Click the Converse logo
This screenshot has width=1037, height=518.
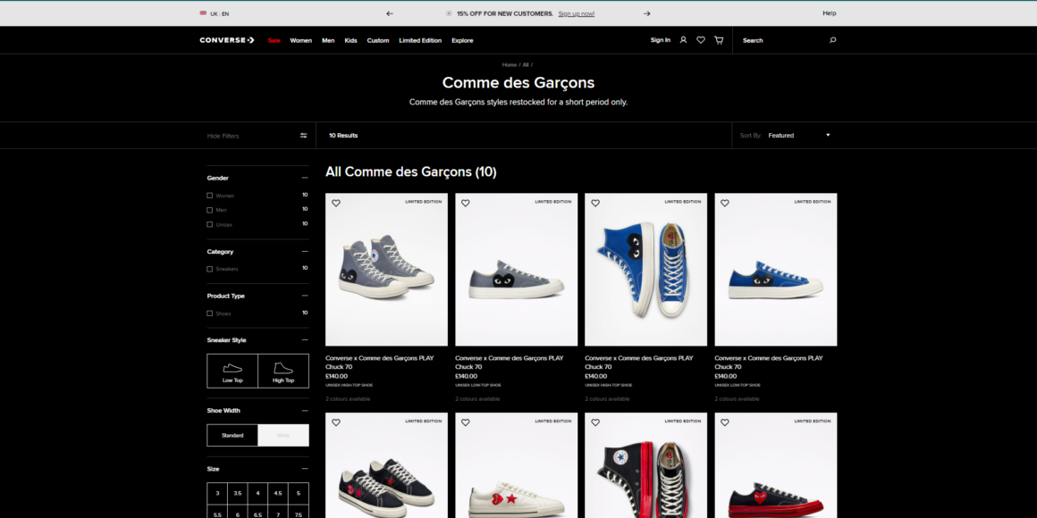tap(227, 40)
